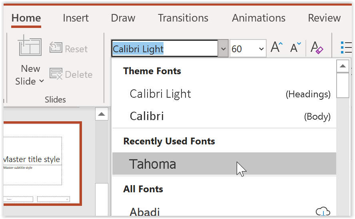This screenshot has width=355, height=219.
Task: Click font list scrollbar up arrow
Action: tap(343, 66)
